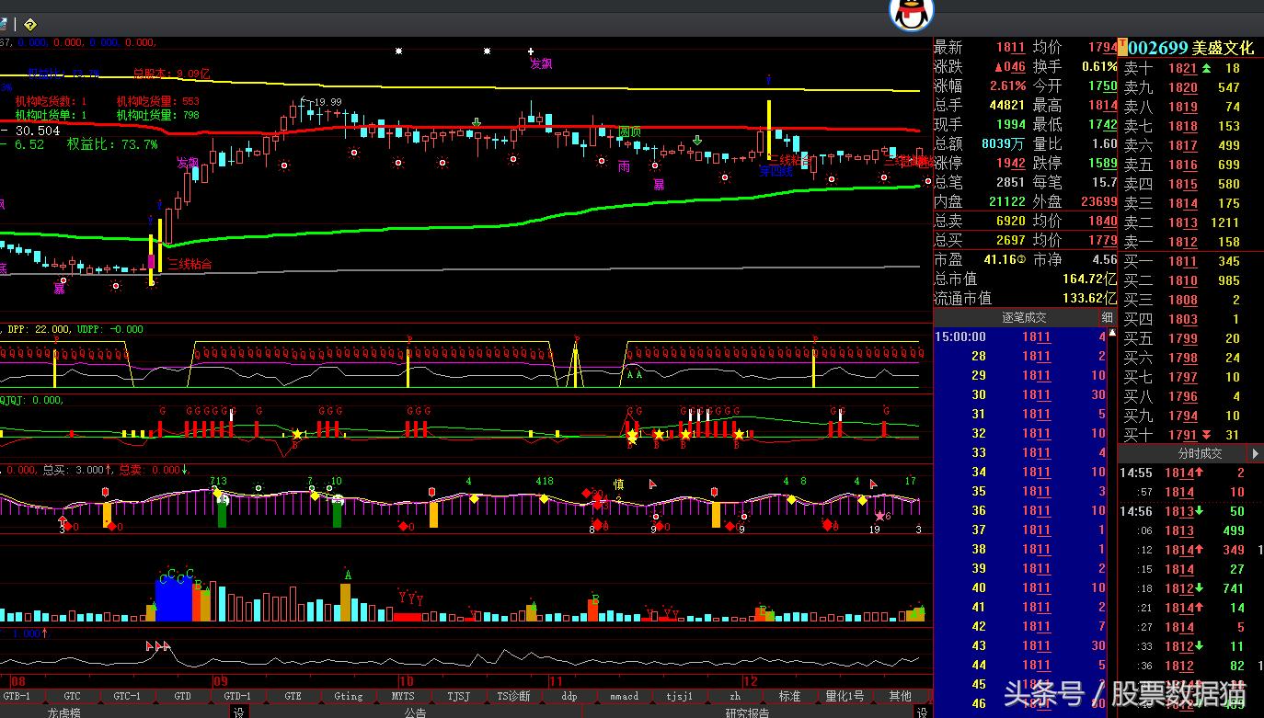Screen dimensions: 1264x718
Task: Open the QQ penguin icon
Action: tap(911, 13)
